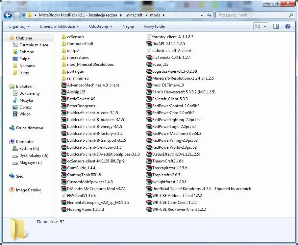This screenshot has width=298, height=245.
Task: Click the rei_minimap folder icon
Action: [63, 78]
